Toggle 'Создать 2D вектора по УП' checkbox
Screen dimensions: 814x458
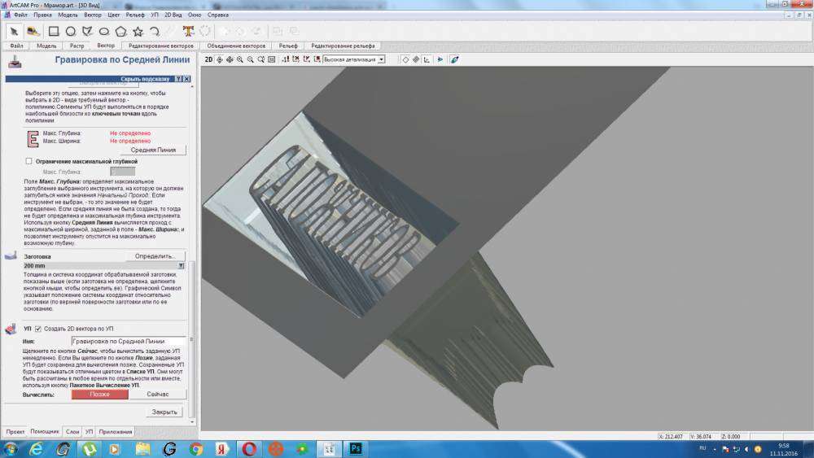click(x=37, y=329)
